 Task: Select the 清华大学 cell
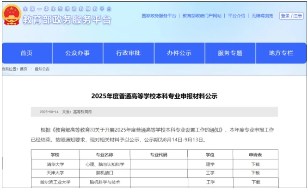[x=55, y=164]
